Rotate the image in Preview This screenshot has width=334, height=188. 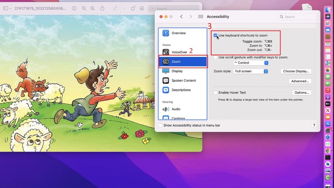tap(133, 8)
